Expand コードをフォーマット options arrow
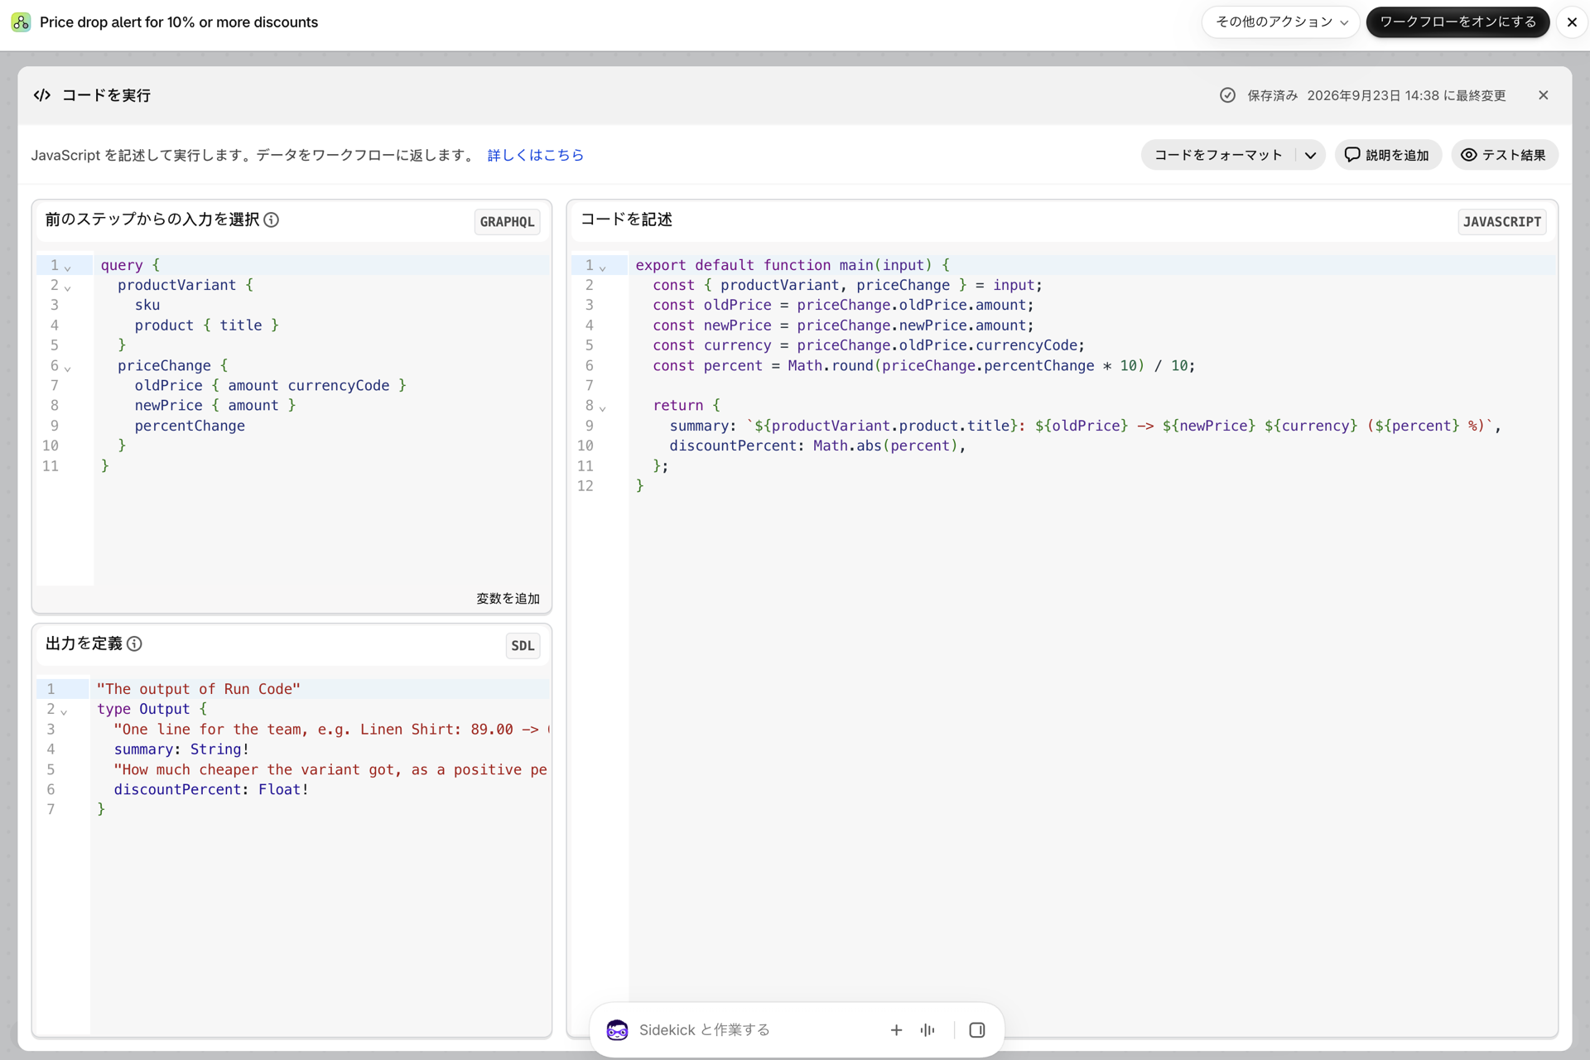1590x1060 pixels. 1310,155
